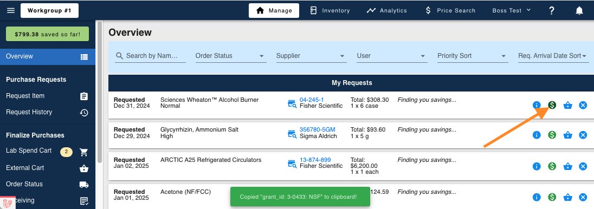The height and width of the screenshot is (209, 594).
Task: Open the Supplier filter dropdown
Action: coord(311,56)
